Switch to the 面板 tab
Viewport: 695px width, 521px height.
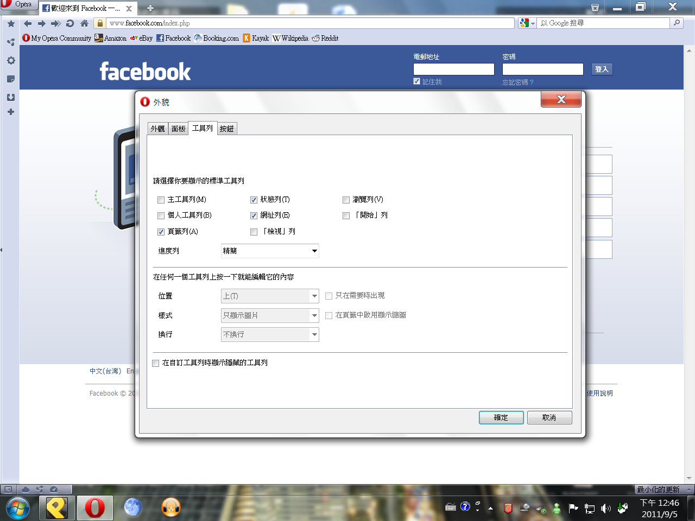click(179, 129)
